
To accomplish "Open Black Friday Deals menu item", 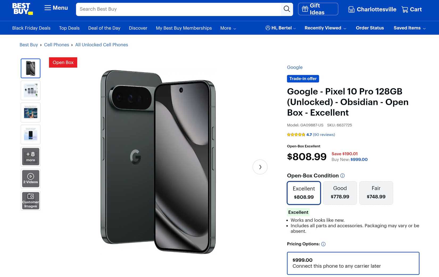I will [31, 28].
